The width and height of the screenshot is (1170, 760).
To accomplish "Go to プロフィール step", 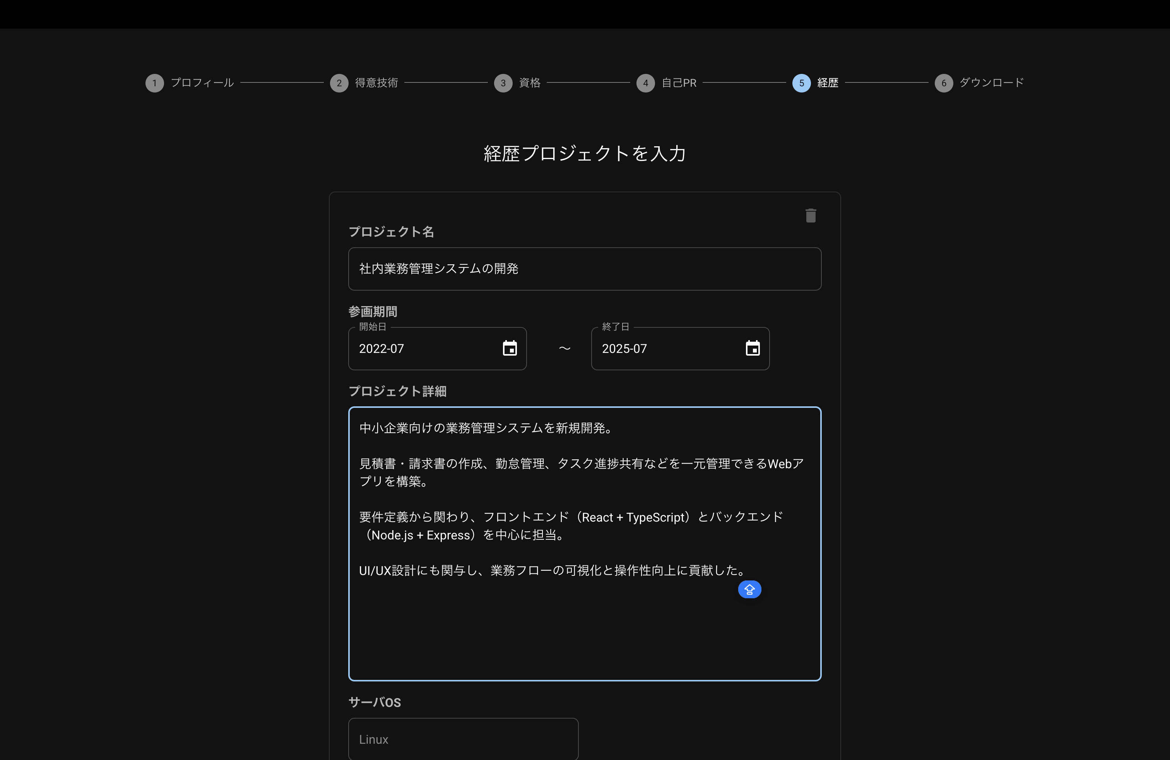I will [x=202, y=82].
